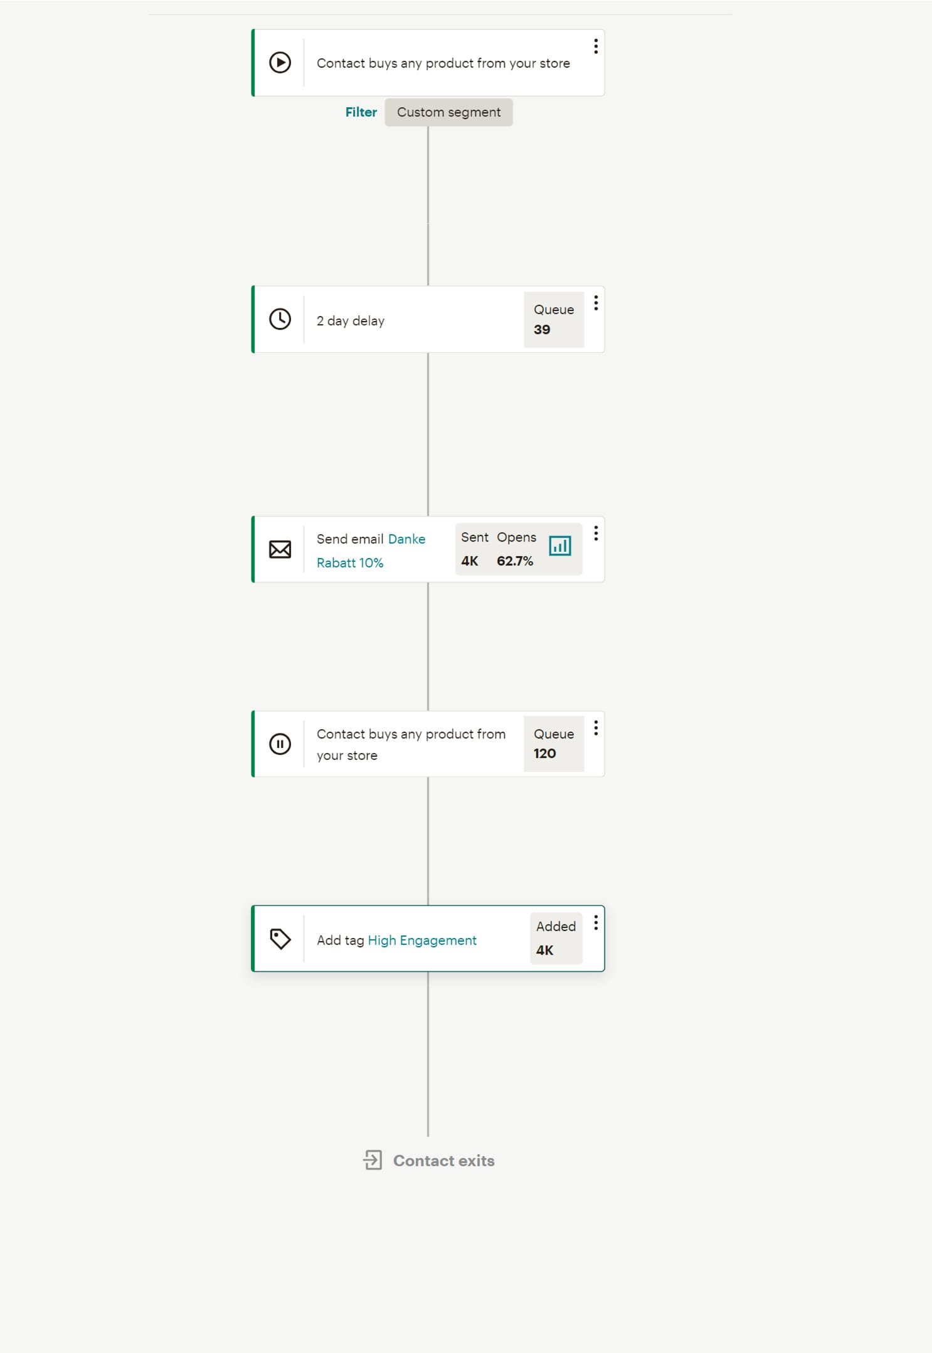Click the High Engagement tag link
This screenshot has height=1353, width=932.
pyautogui.click(x=422, y=940)
